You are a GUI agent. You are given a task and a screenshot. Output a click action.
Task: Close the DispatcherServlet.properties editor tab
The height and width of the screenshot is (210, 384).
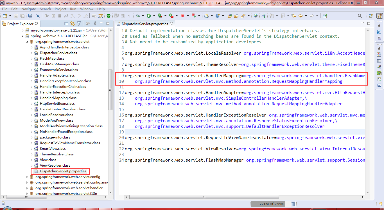(171, 24)
